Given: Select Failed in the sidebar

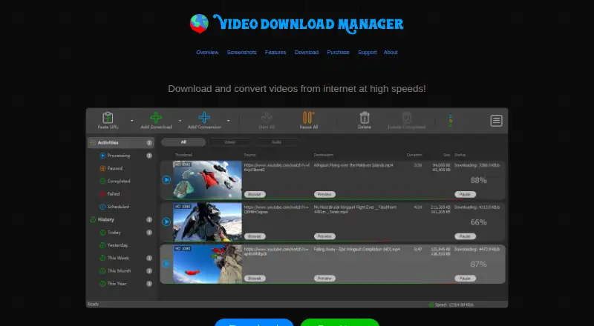Looking at the screenshot, I should click(113, 194).
